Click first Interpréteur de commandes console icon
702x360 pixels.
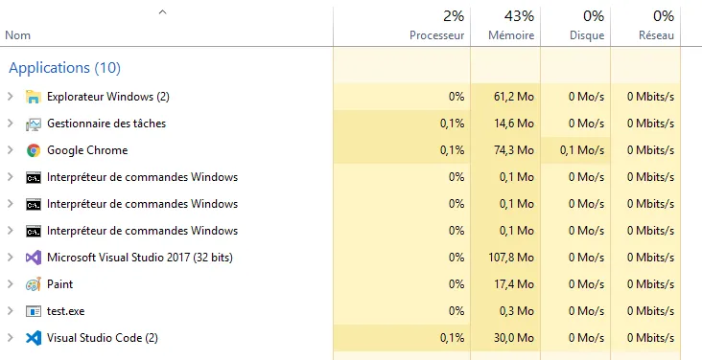pyautogui.click(x=34, y=177)
